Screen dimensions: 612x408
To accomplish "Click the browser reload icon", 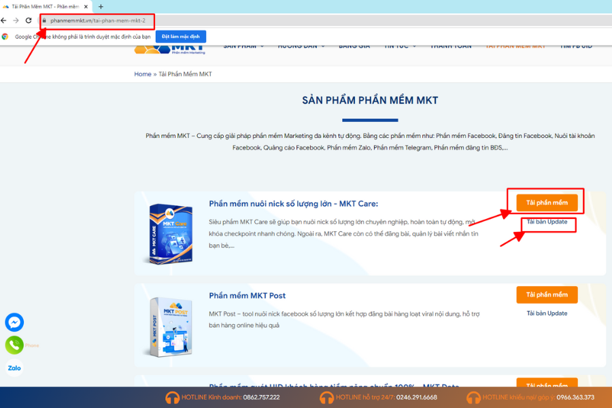I will click(29, 20).
